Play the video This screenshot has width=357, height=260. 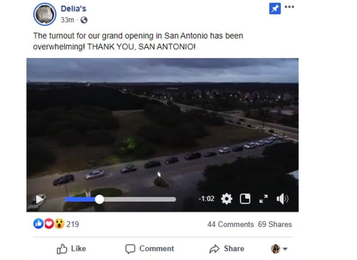pos(39,199)
